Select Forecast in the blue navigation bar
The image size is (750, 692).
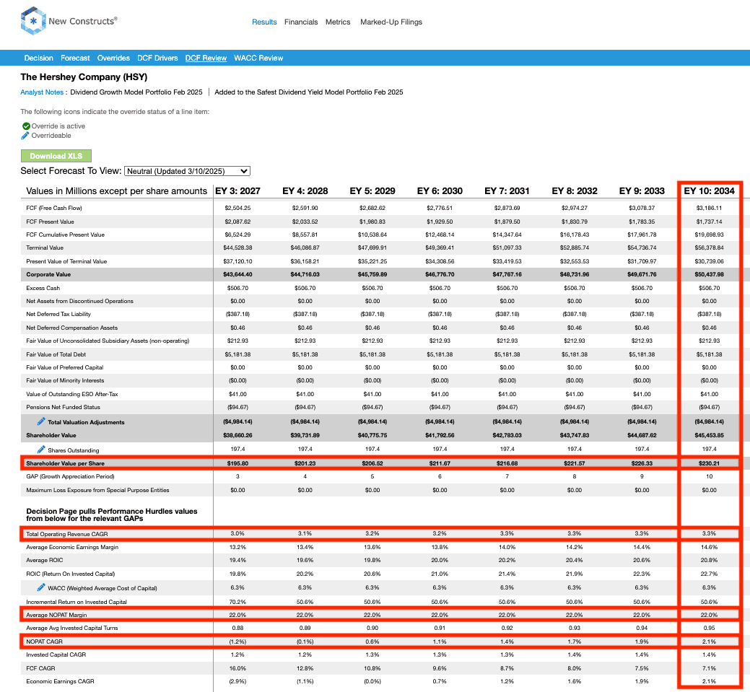(x=75, y=58)
